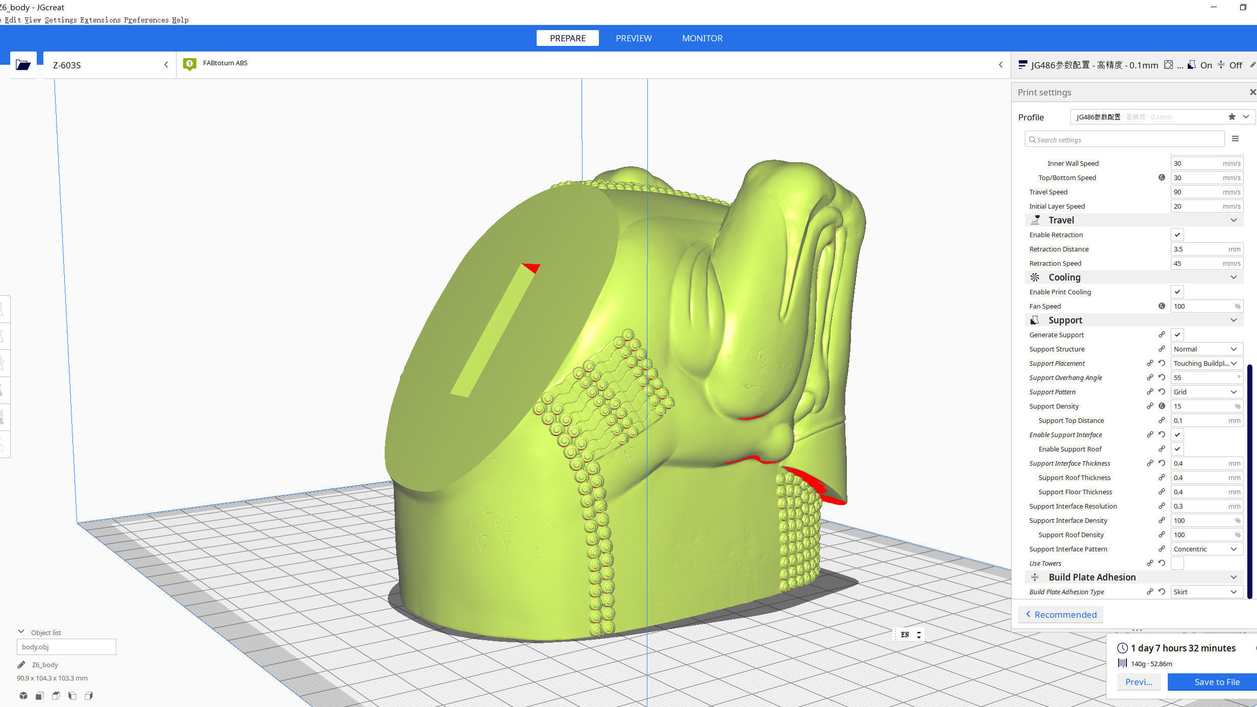The image size is (1257, 707).
Task: Enable the Use Towers checkbox
Action: 1177,563
